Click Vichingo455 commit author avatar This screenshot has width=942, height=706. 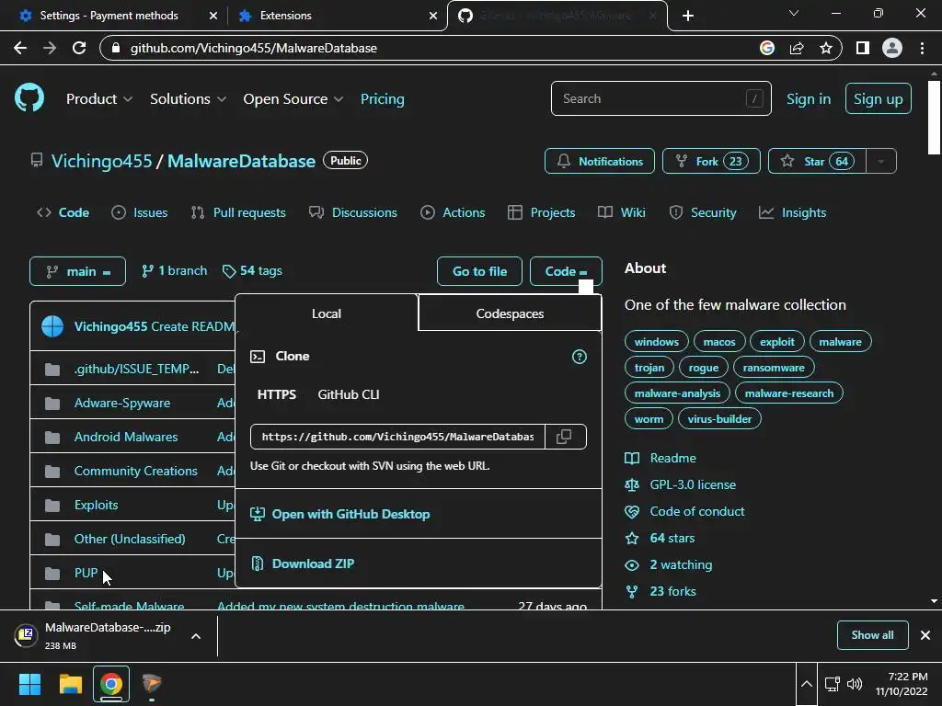point(52,326)
